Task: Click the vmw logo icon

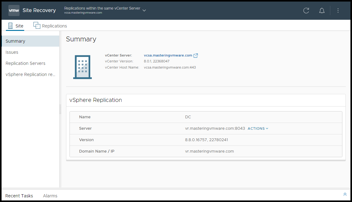Action: point(14,11)
